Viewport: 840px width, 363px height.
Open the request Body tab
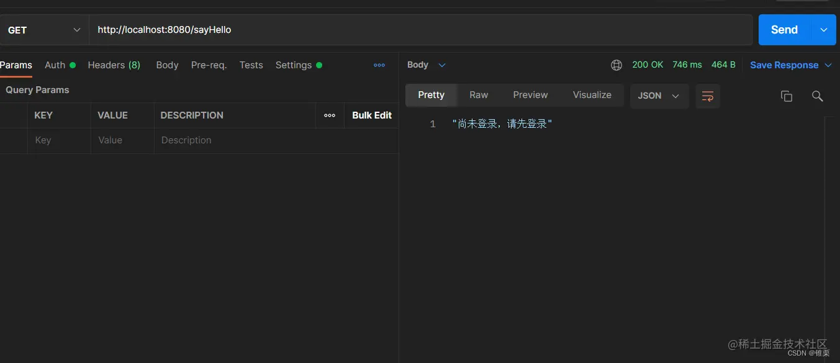pos(167,65)
